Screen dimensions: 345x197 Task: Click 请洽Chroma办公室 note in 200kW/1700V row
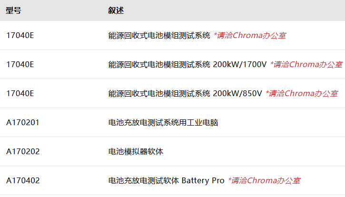pyautogui.click(x=306, y=65)
